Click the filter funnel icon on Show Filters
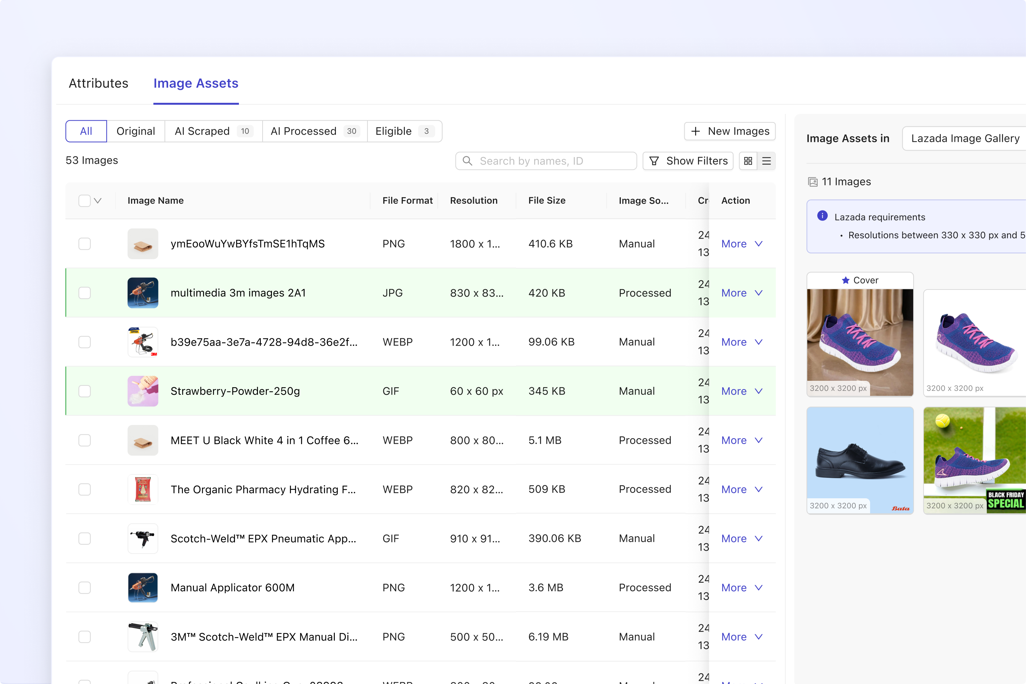This screenshot has height=684, width=1026. tap(654, 161)
